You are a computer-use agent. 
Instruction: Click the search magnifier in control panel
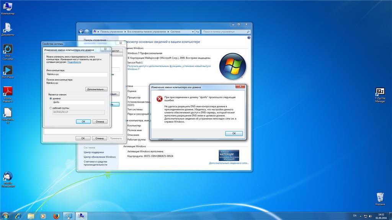[x=248, y=32]
